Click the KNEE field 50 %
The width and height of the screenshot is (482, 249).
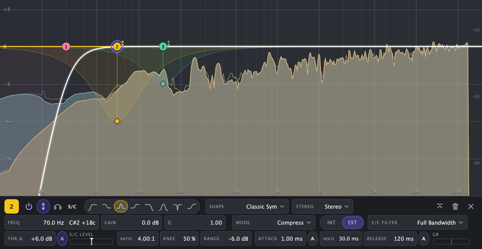[179, 239]
